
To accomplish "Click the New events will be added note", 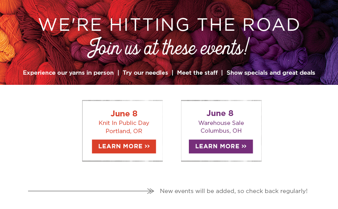I will pos(234,191).
